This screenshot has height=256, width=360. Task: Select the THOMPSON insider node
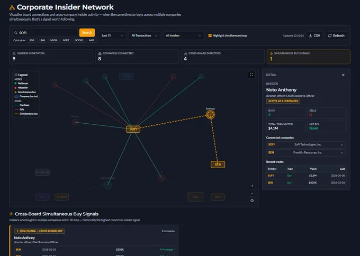tap(107, 185)
